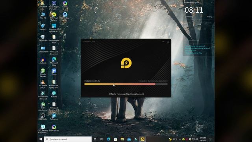
Task: Select the MSI Afterburner shortcut
Action: click(43, 106)
